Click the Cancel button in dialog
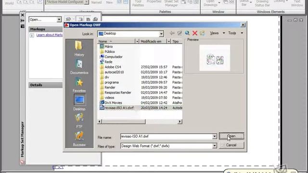This screenshot has width=308, height=173. tap(231, 145)
